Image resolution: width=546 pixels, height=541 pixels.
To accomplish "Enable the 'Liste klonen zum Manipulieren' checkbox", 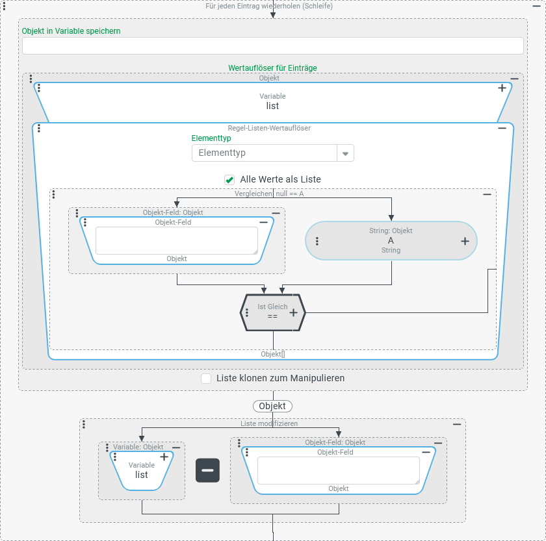I will coord(206,378).
